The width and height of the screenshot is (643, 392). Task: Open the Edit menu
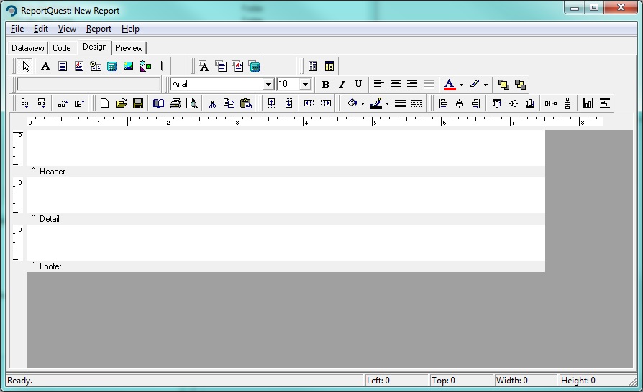click(40, 29)
